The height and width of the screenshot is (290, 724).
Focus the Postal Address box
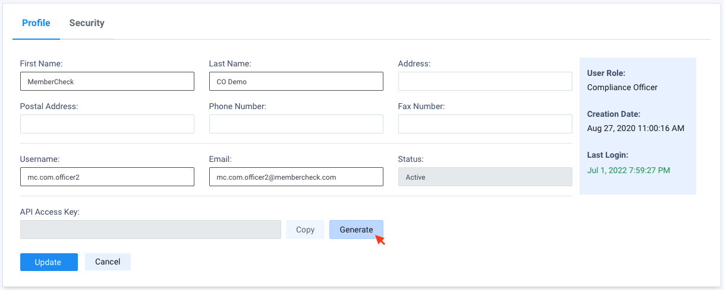pyautogui.click(x=107, y=124)
